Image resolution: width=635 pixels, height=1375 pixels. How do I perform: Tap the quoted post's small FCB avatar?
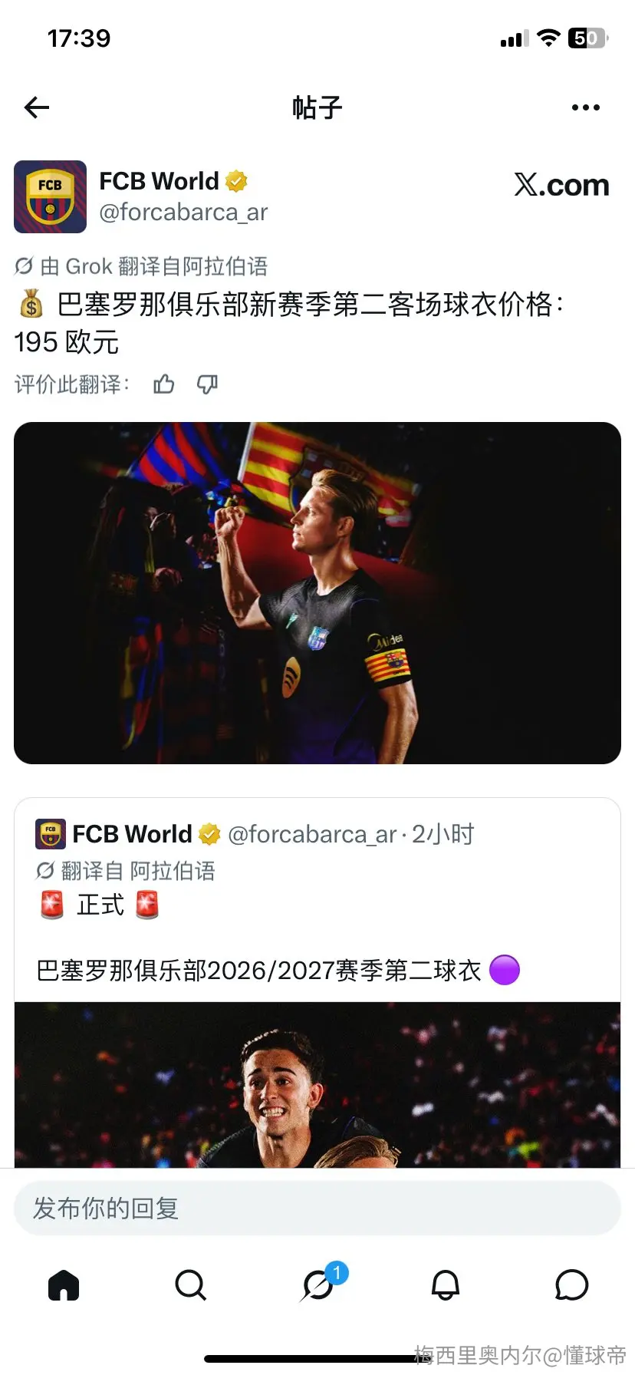51,834
